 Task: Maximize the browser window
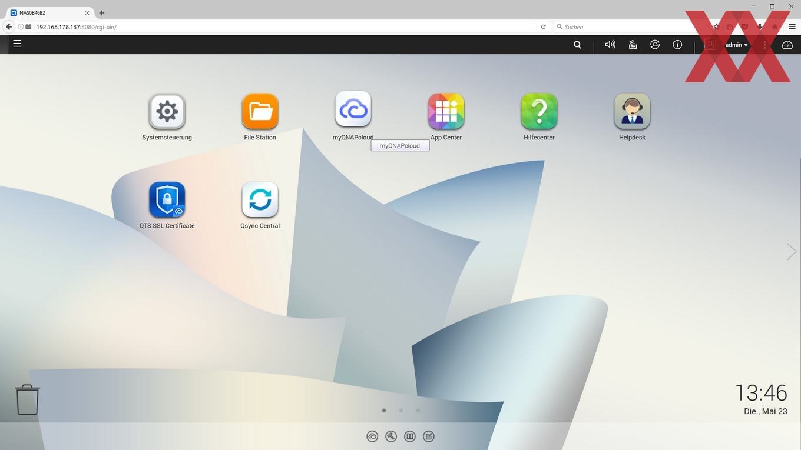(x=772, y=6)
